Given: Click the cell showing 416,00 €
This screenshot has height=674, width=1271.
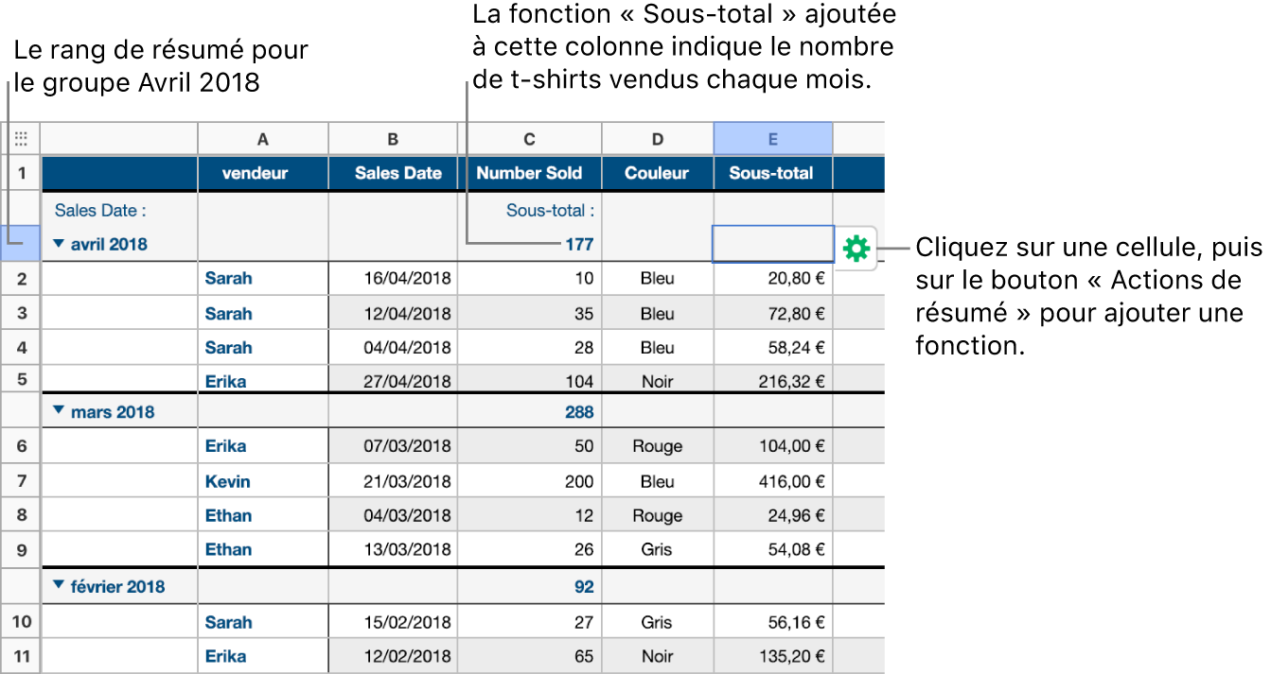Looking at the screenshot, I should [x=773, y=481].
